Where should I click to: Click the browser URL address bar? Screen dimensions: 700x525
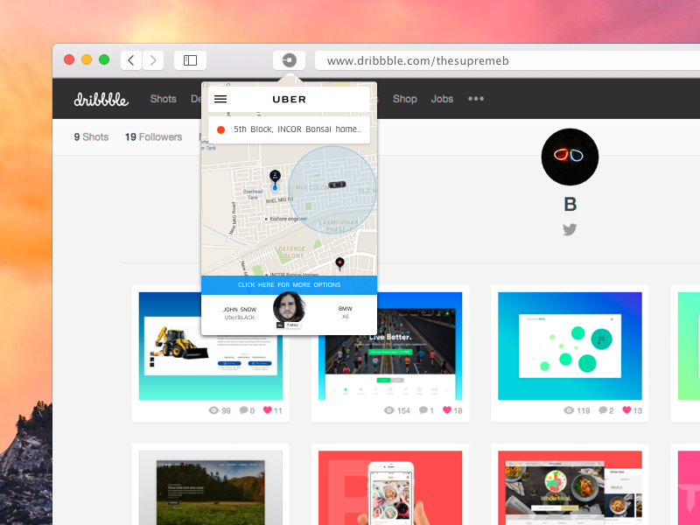(x=507, y=60)
